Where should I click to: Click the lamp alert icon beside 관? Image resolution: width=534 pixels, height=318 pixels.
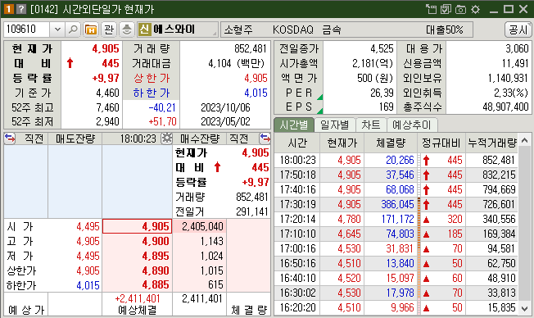pos(127,30)
